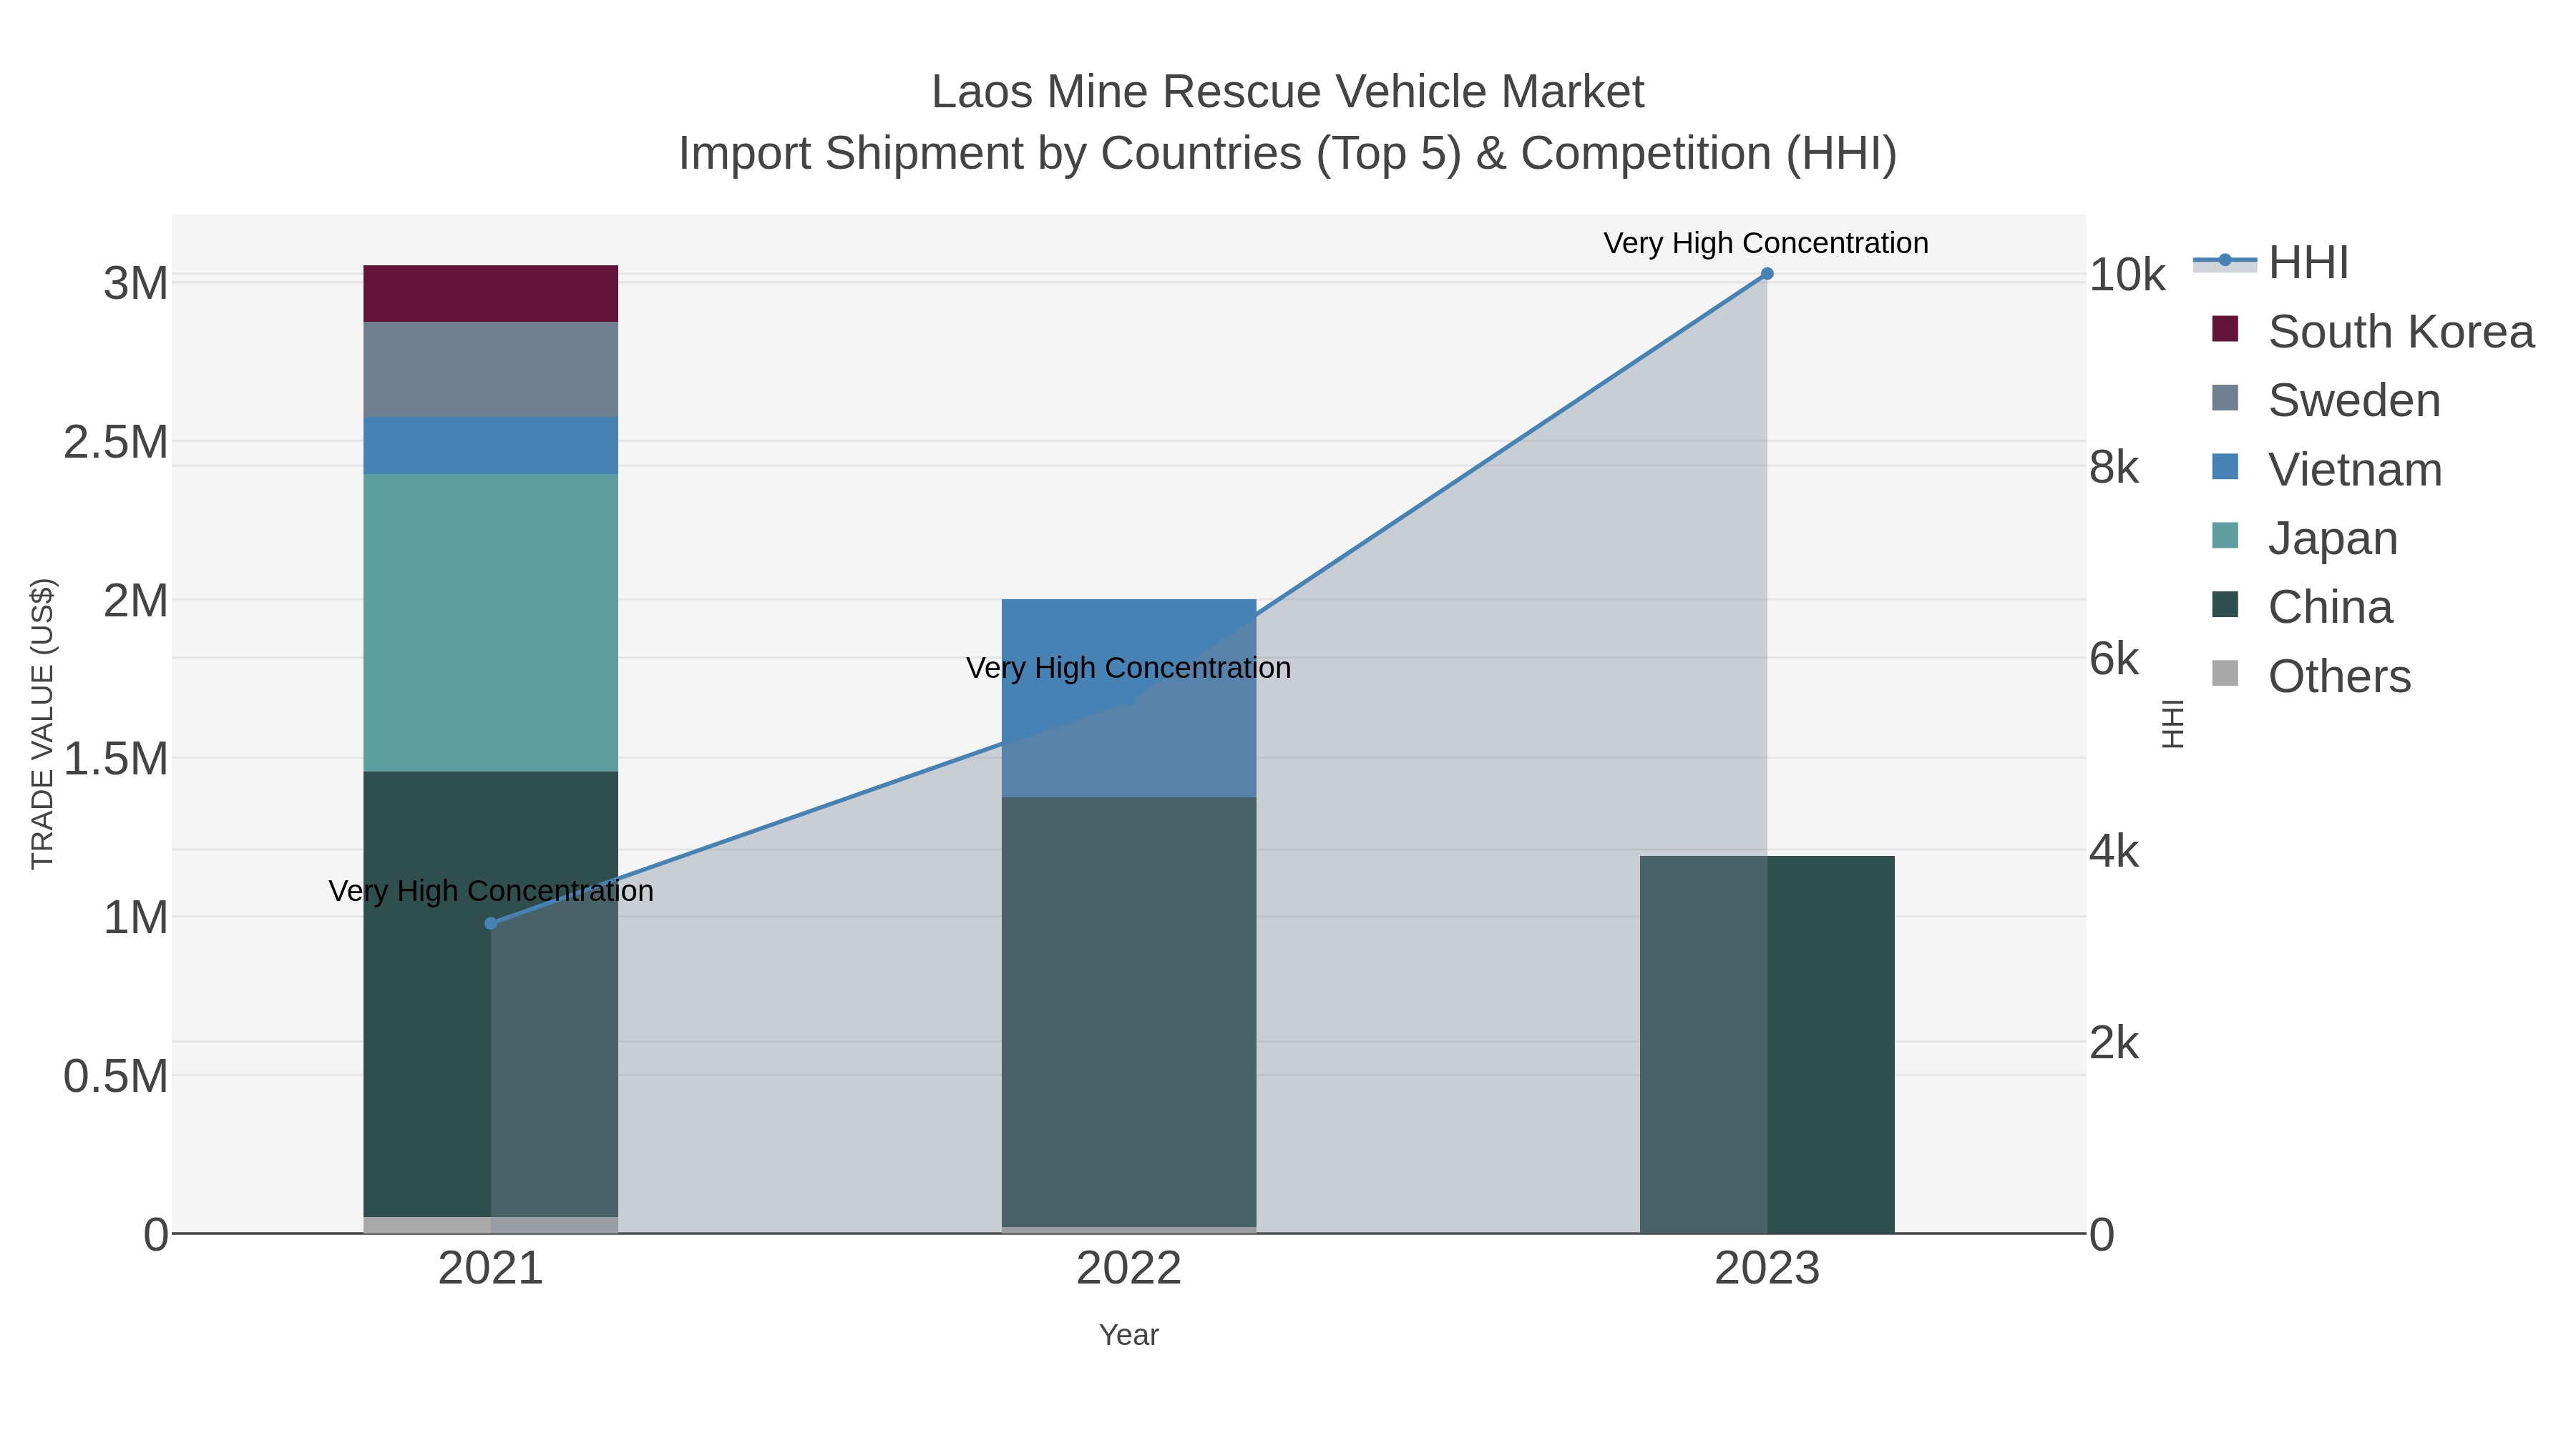This screenshot has width=2576, height=1448.
Task: Select the Vietnam bar segment in 2022
Action: pyautogui.click(x=1129, y=699)
